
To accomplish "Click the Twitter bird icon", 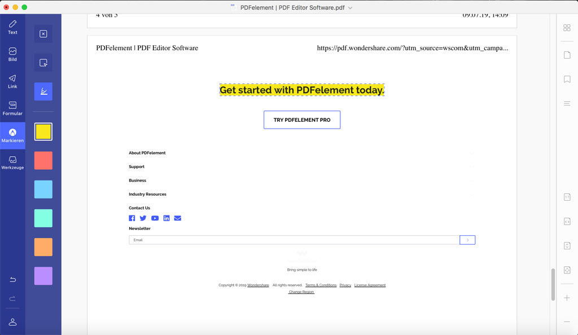I will click(143, 218).
